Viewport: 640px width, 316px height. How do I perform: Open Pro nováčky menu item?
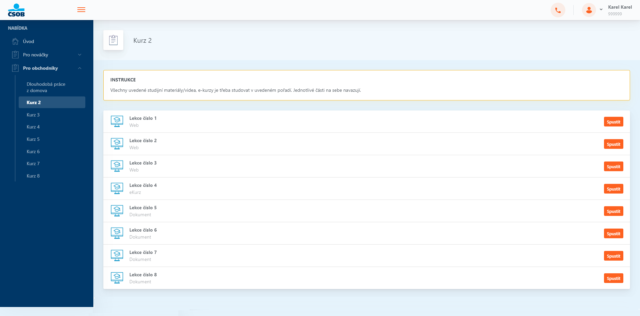pyautogui.click(x=35, y=55)
